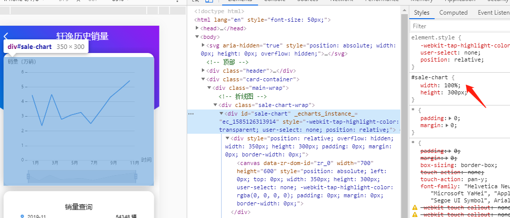Click the first -webkit-touch-callout warning icon
Screen dimensions: 510x218
pos(415,207)
